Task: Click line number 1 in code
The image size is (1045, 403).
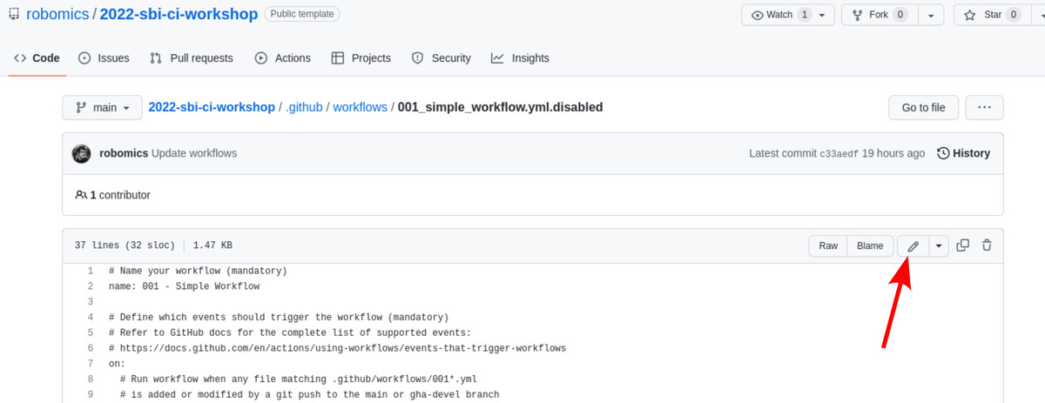Action: pos(90,271)
